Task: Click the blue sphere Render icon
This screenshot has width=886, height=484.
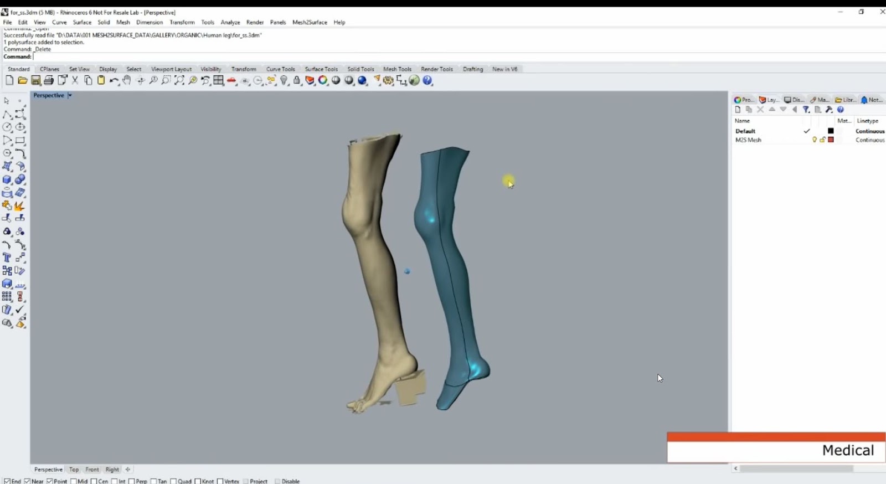Action: [x=362, y=81]
